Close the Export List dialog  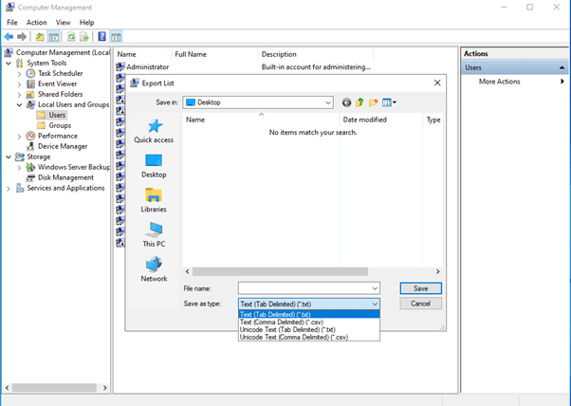coord(437,83)
